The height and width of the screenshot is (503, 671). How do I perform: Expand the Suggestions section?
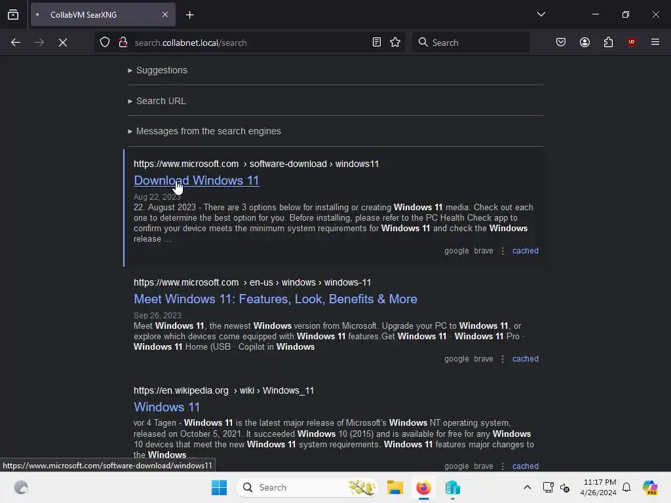(x=157, y=70)
